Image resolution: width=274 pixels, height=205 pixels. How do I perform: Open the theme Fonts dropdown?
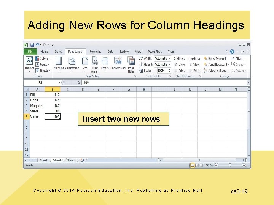click(42, 65)
